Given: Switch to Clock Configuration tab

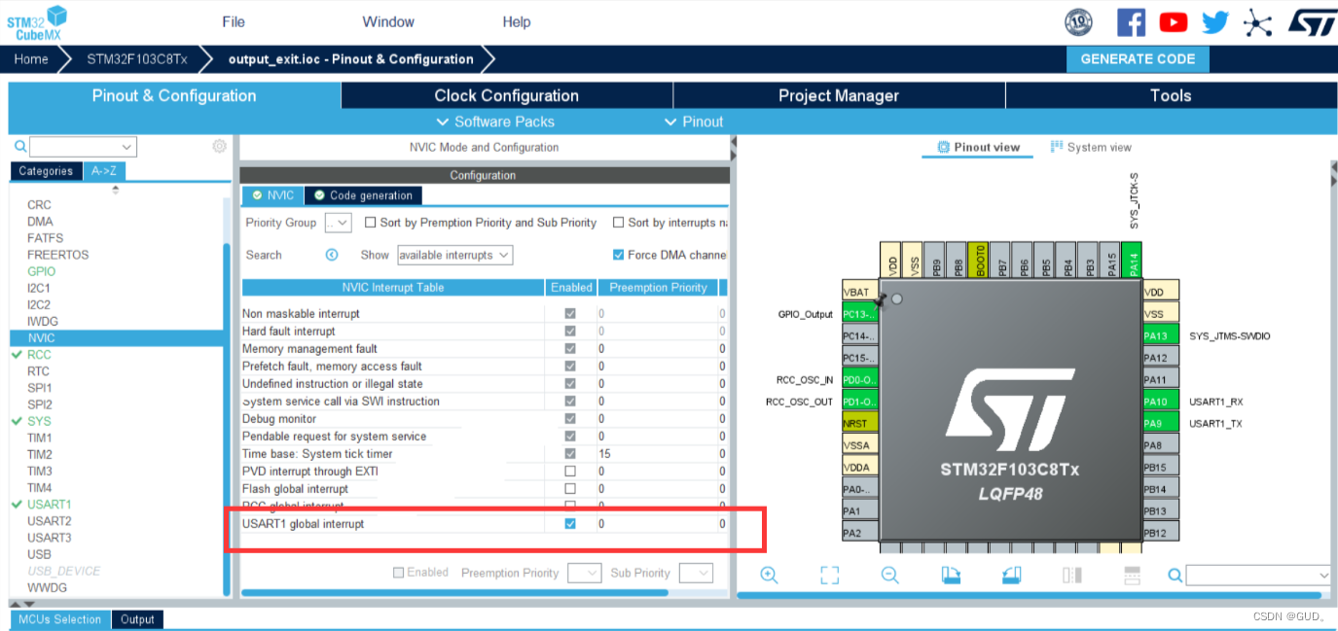Looking at the screenshot, I should (506, 95).
